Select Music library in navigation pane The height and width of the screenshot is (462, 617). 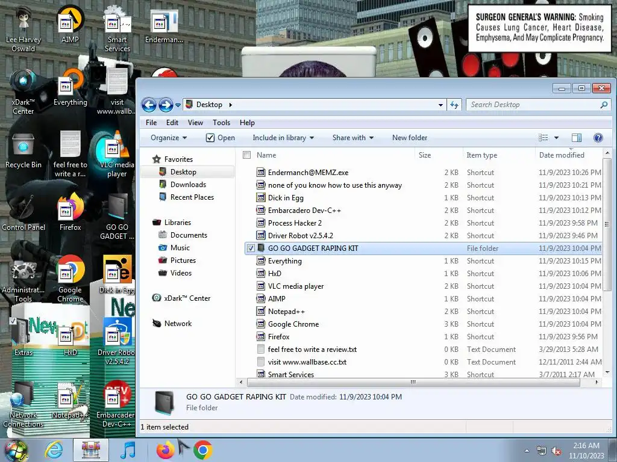tap(180, 247)
